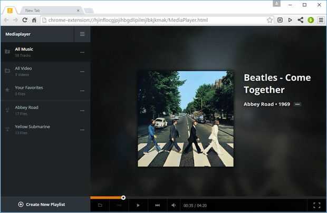Click the Chrome profile avatar button

(x=276, y=3)
